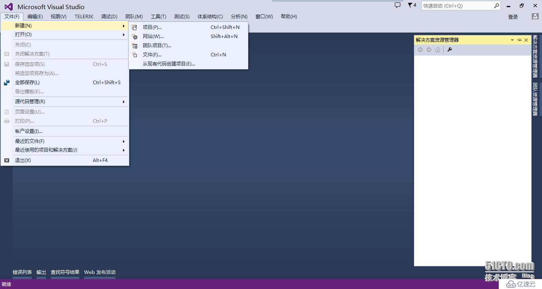Click the 就绪 status bar text
This screenshot has height=289, width=542.
(6, 284)
